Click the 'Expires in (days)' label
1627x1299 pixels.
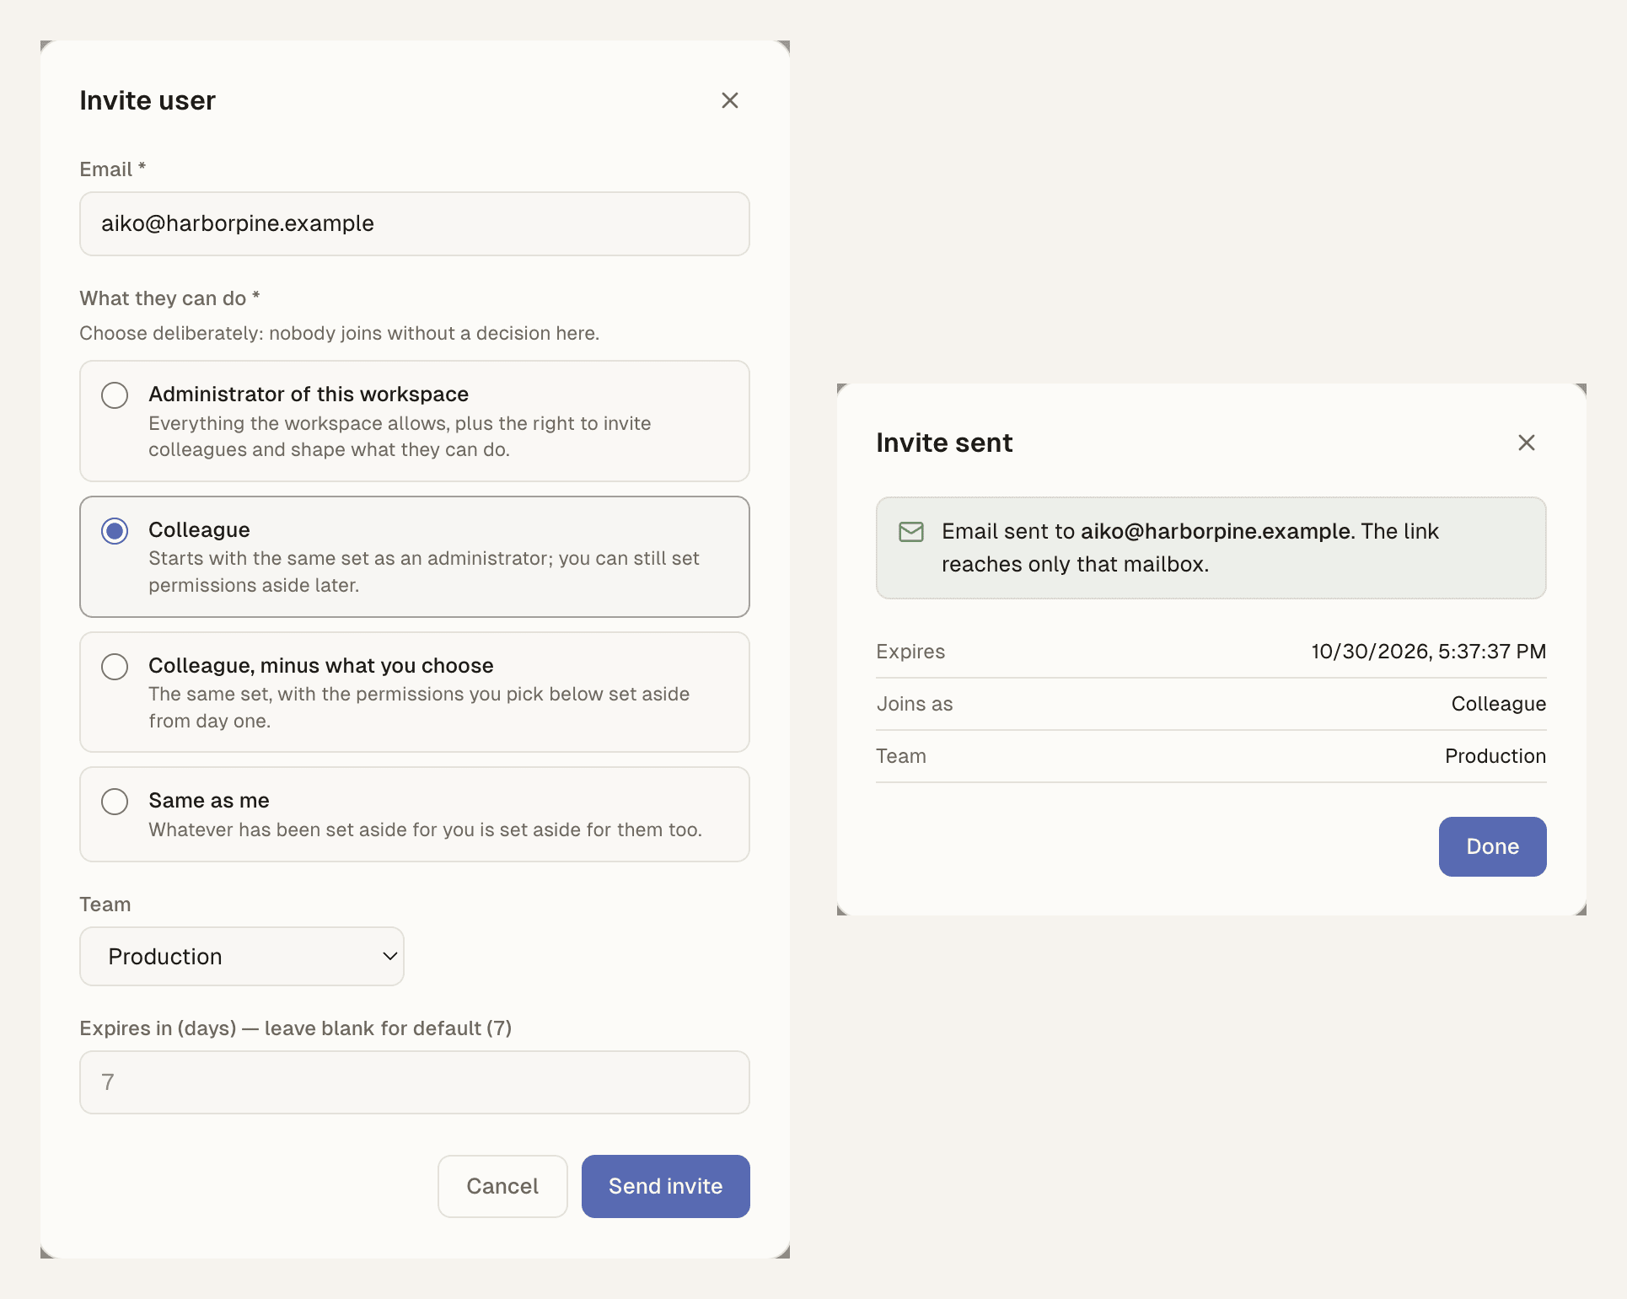296,1028
